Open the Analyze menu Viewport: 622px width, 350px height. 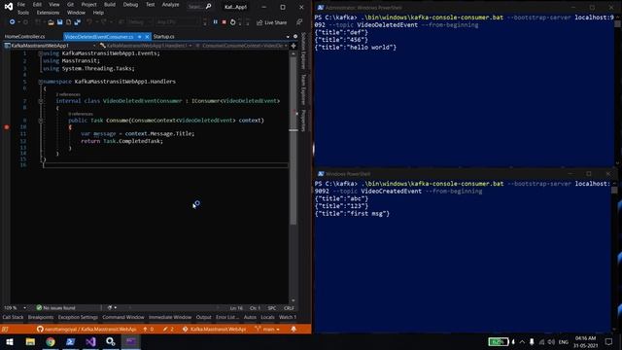tap(171, 5)
